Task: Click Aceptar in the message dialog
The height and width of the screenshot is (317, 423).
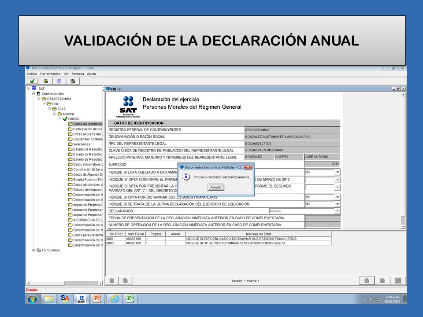Action: [216, 187]
